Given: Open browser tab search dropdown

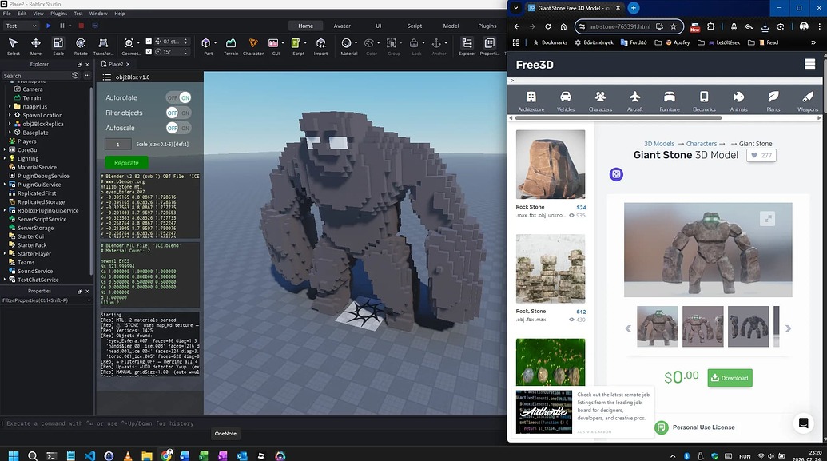Looking at the screenshot, I should (516, 8).
